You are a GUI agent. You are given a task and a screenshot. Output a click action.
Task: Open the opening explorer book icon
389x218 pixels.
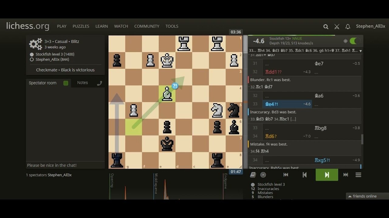point(253,175)
